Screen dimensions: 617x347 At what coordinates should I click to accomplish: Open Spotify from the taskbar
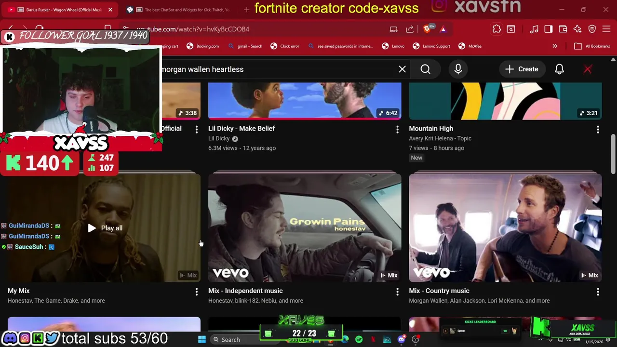359,340
